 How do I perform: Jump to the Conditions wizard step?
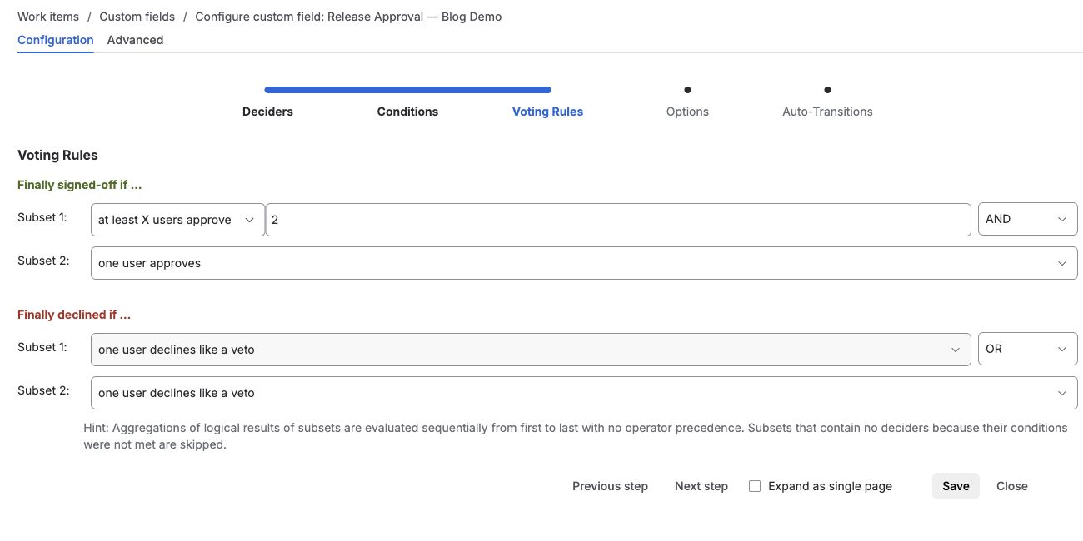coord(407,112)
